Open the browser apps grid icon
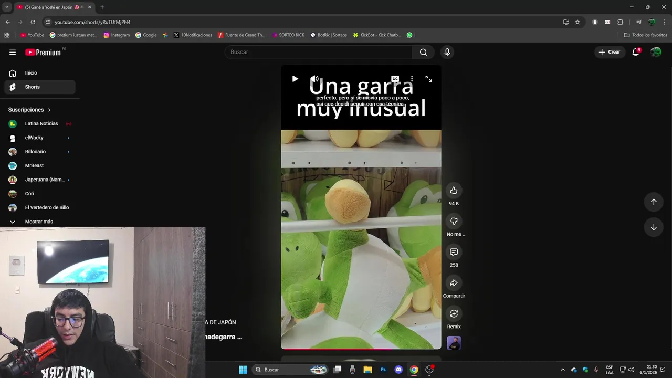 point(7,35)
